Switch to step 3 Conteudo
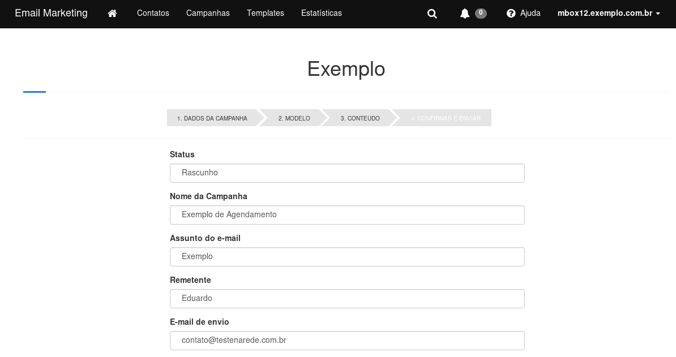Screen dimensions: 676x357 point(360,118)
